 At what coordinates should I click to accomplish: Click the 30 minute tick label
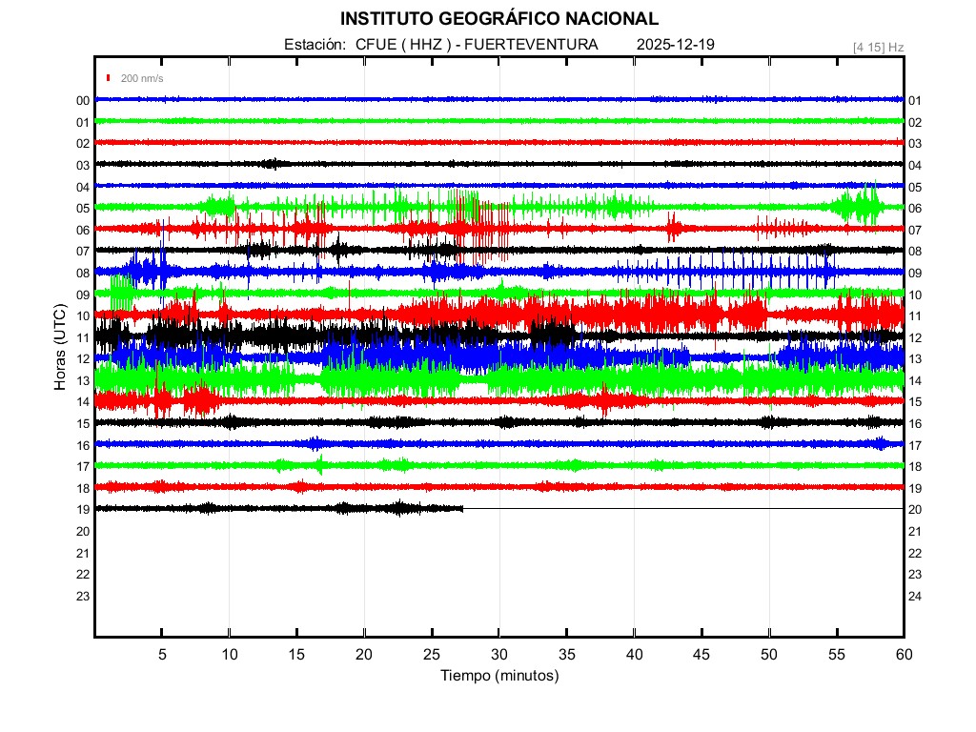click(498, 655)
